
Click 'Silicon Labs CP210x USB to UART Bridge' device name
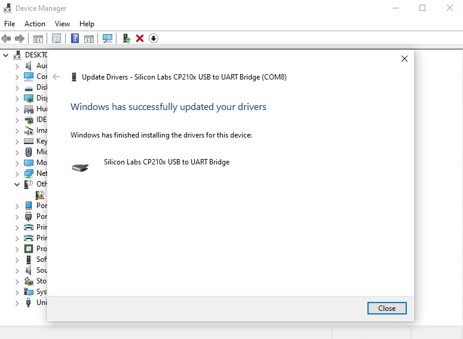click(x=167, y=162)
